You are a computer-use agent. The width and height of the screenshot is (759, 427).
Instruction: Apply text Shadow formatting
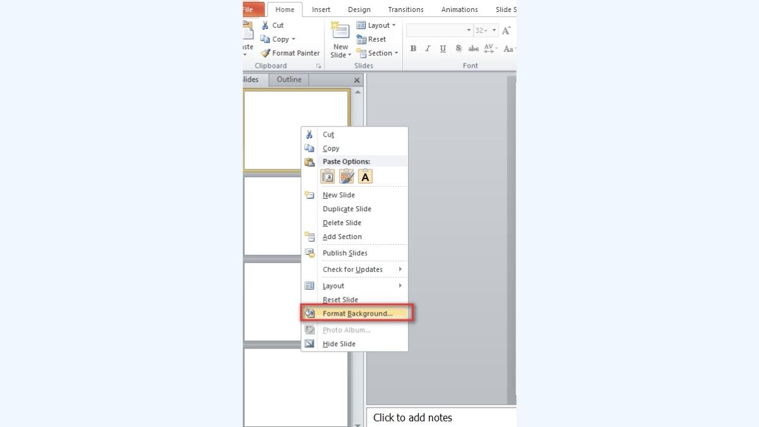[459, 49]
